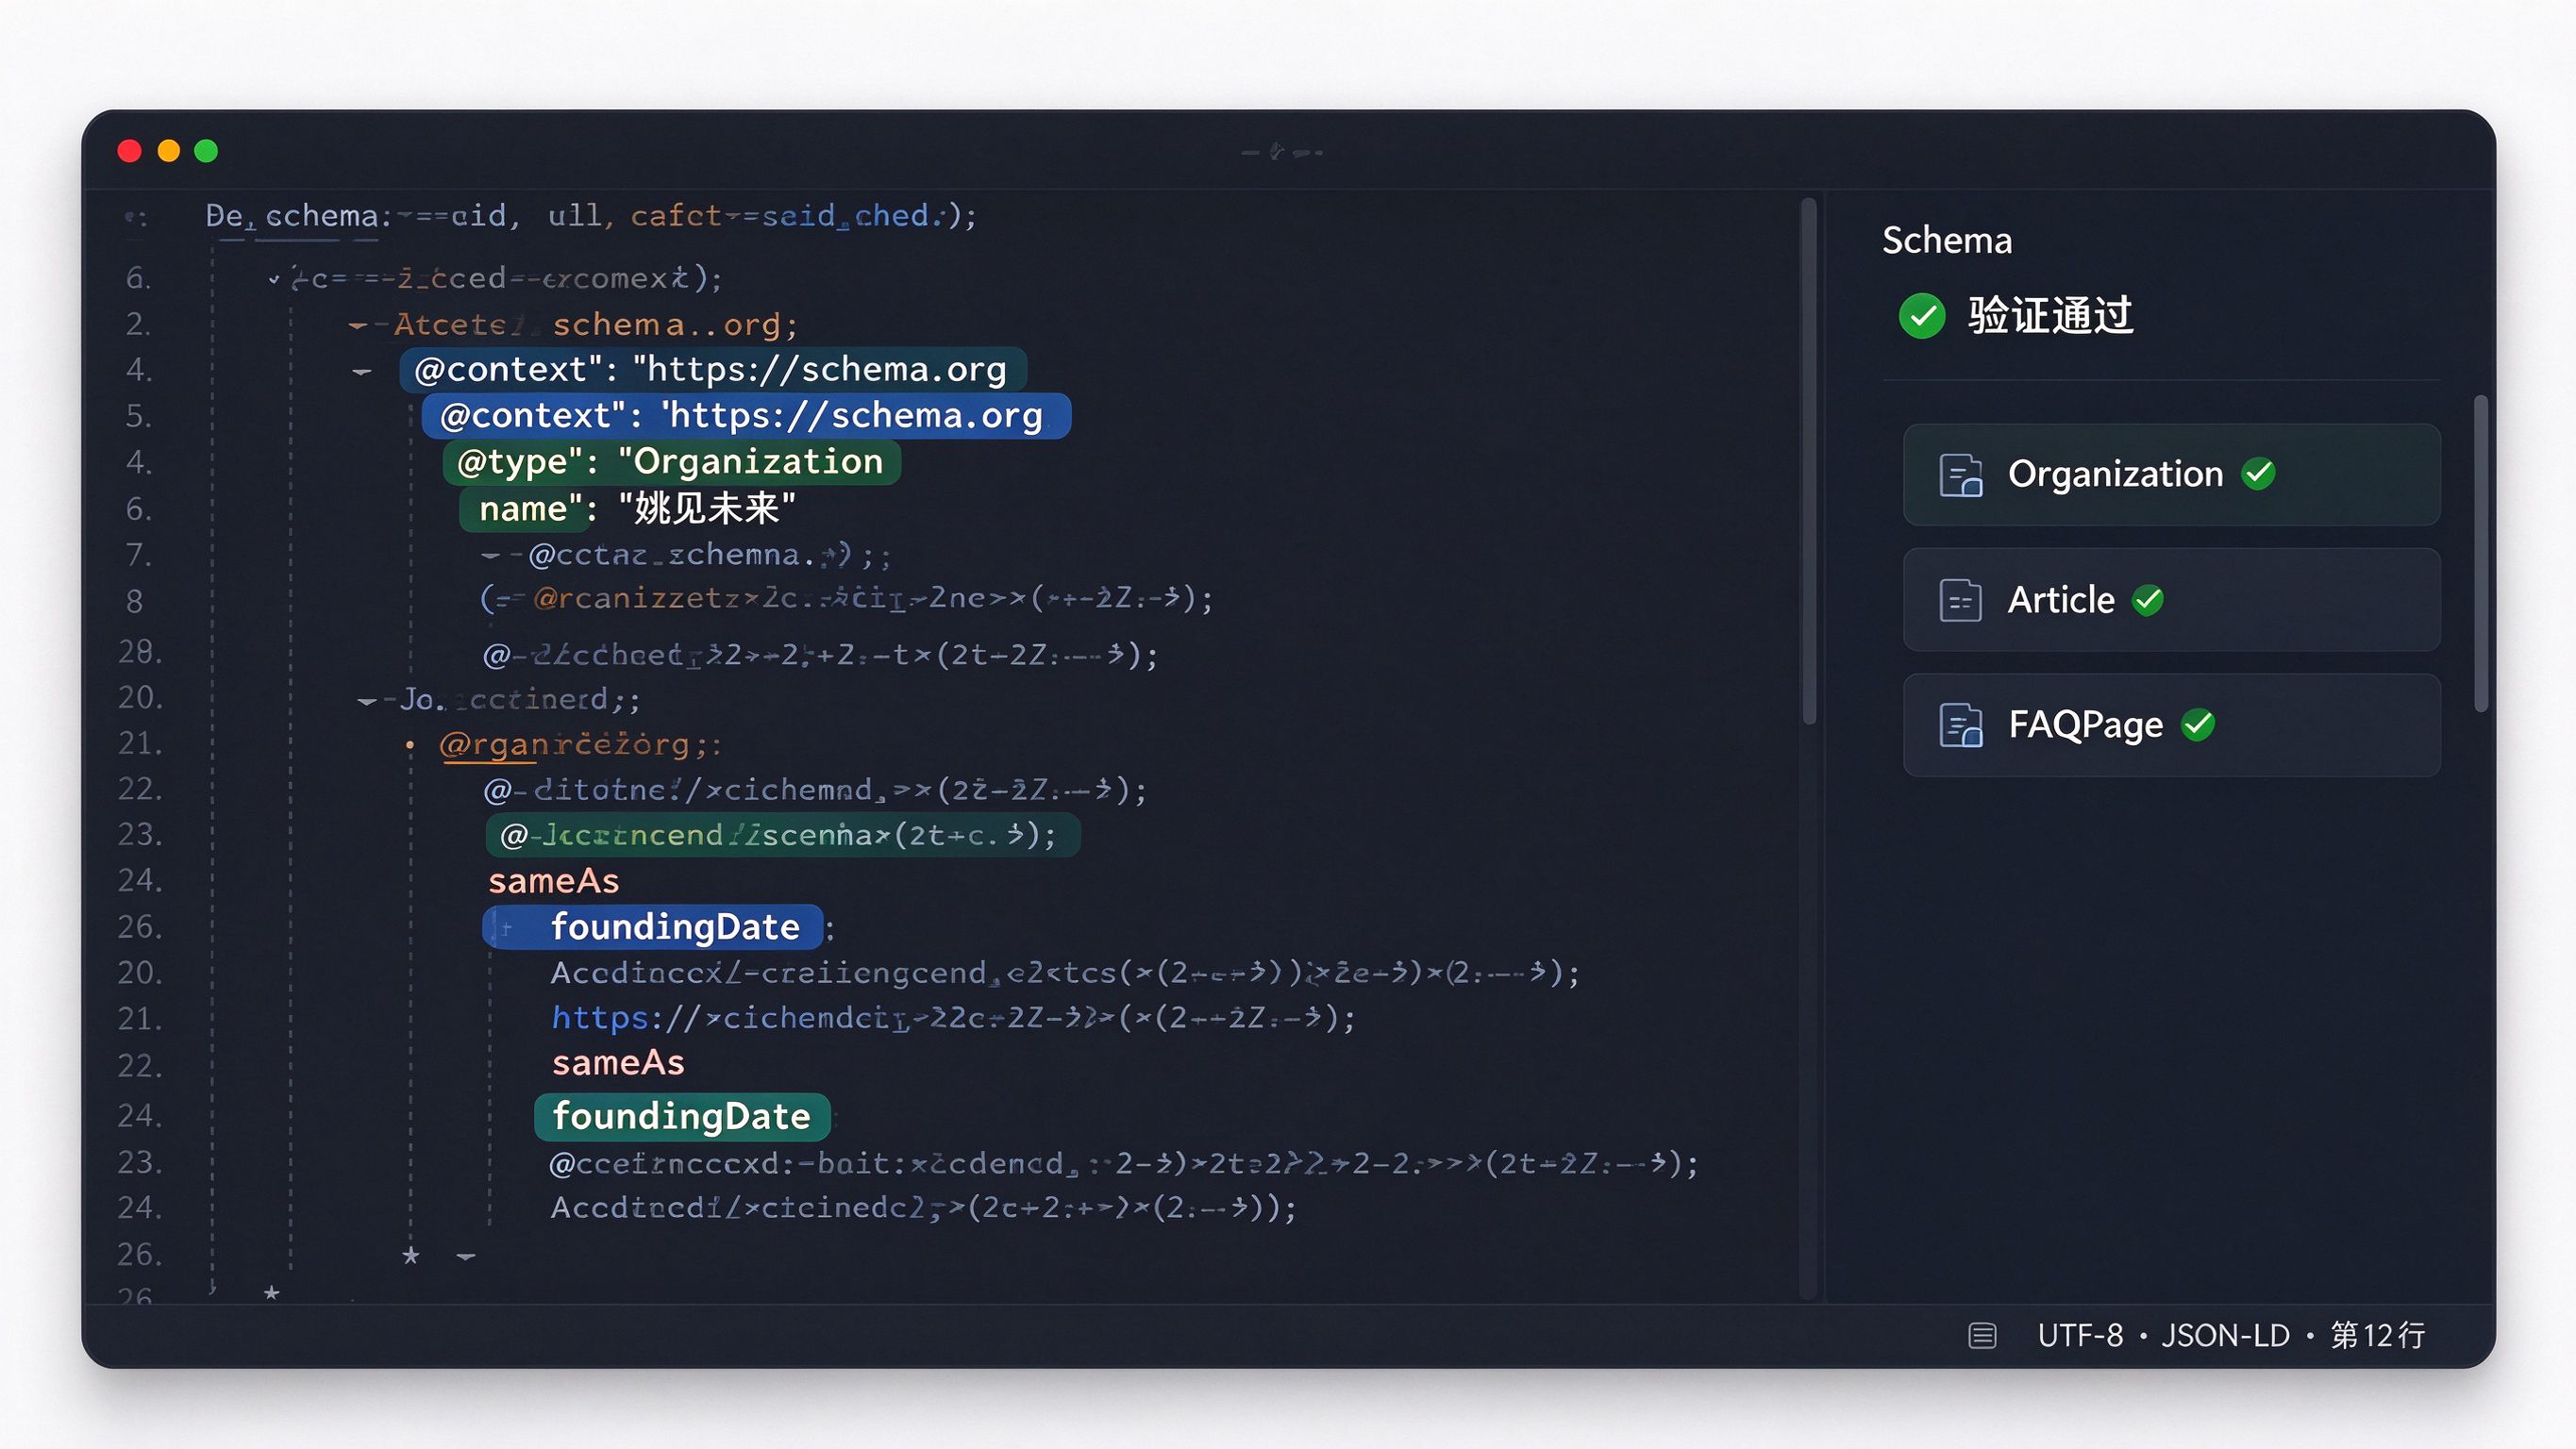Click the green check beside 验证通过
The width and height of the screenshot is (2576, 1449).
1922,316
